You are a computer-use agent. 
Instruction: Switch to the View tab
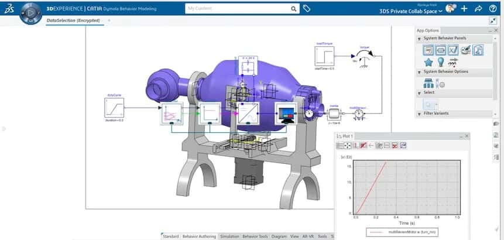[294, 236]
